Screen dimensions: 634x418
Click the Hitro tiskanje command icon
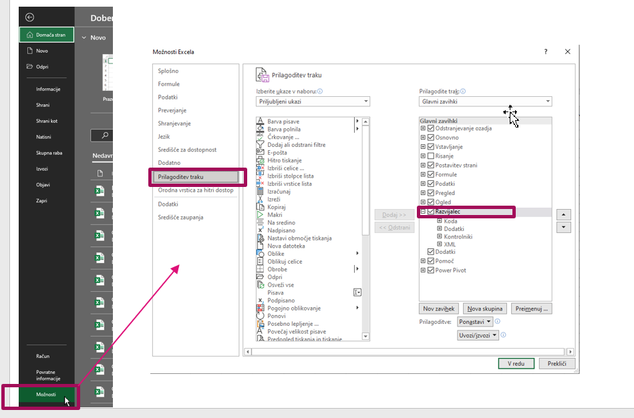pos(260,160)
